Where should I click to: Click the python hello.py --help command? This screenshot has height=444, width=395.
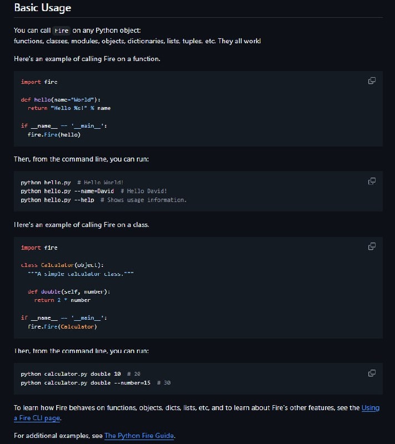tap(57, 200)
